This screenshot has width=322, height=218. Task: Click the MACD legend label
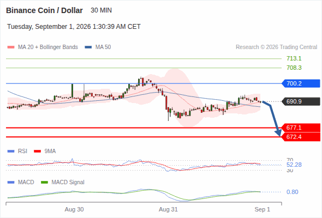point(26,183)
